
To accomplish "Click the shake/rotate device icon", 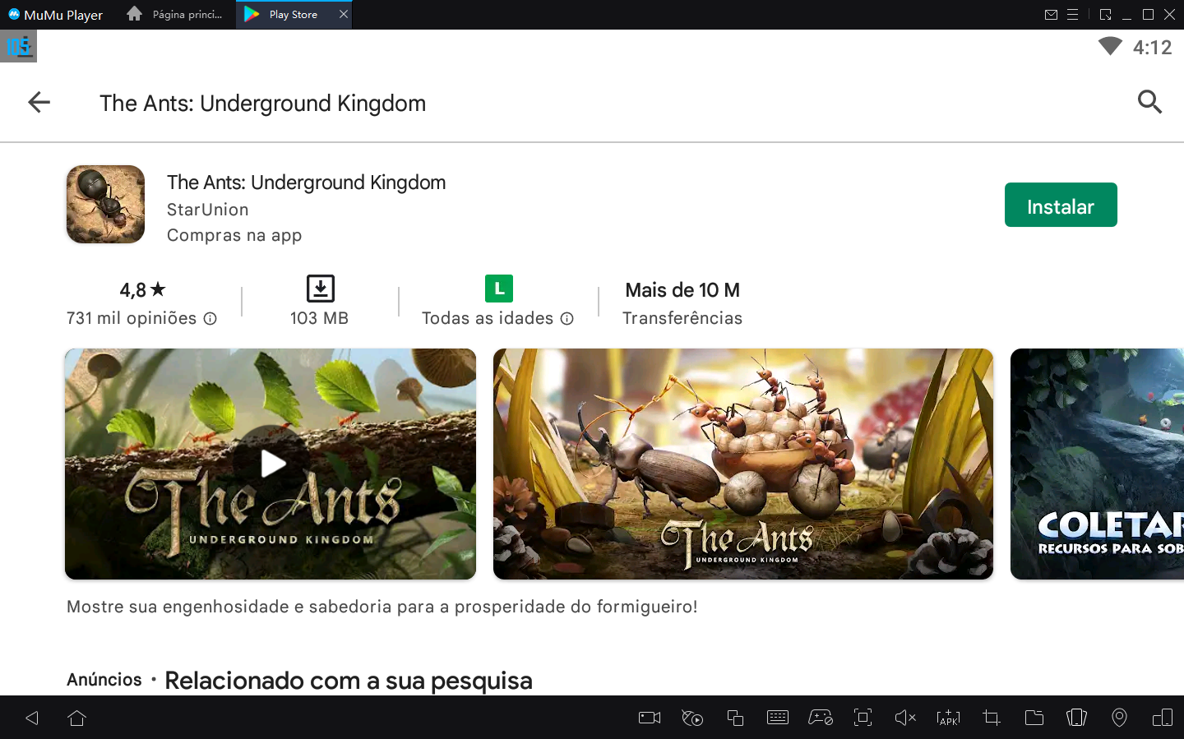I will point(1076,718).
